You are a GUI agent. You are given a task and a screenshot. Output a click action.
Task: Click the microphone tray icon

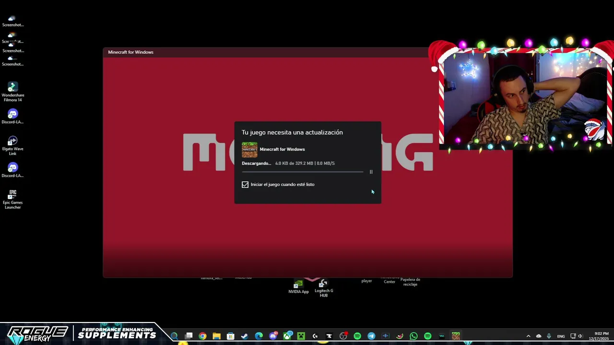549,336
